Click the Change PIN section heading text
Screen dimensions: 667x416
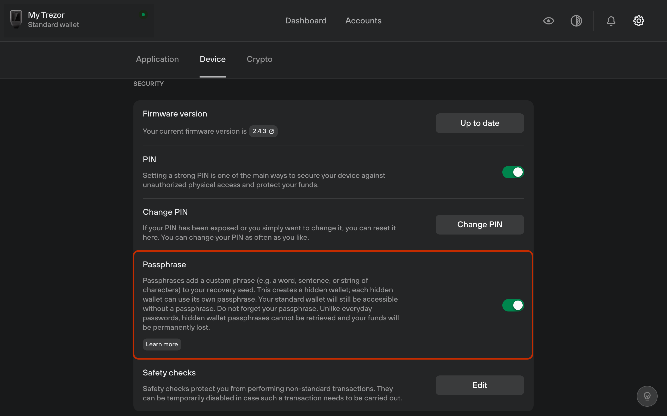click(x=165, y=212)
